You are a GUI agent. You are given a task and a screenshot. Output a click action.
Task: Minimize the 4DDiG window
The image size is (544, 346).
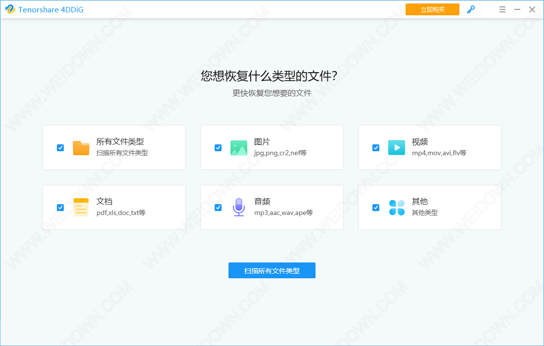(x=517, y=9)
